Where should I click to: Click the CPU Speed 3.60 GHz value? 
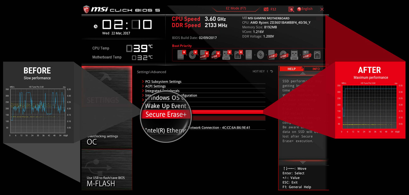[215, 19]
